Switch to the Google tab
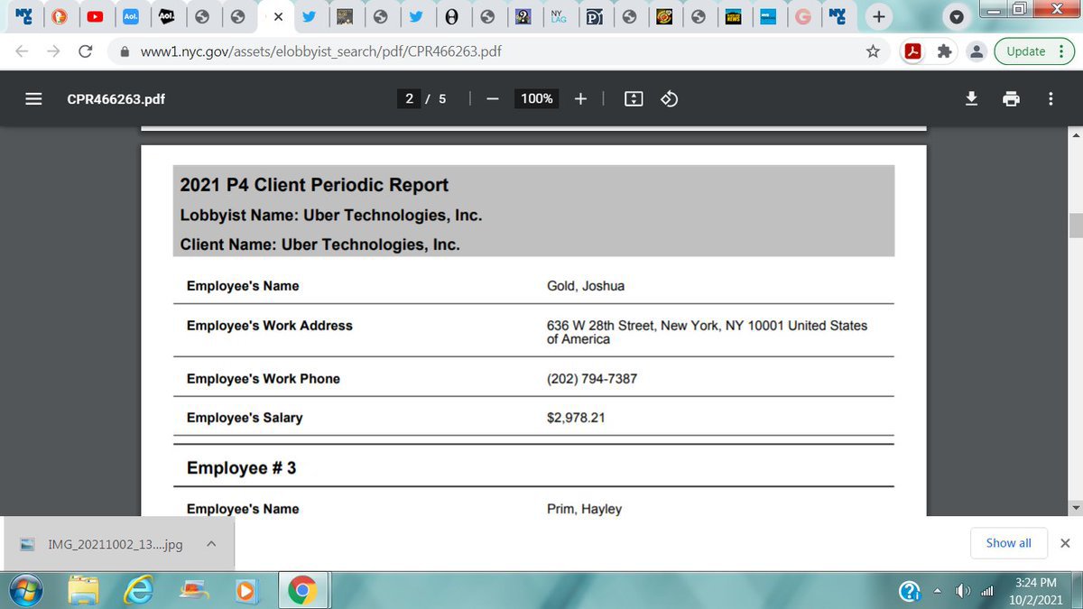The width and height of the screenshot is (1083, 609). pos(804,16)
